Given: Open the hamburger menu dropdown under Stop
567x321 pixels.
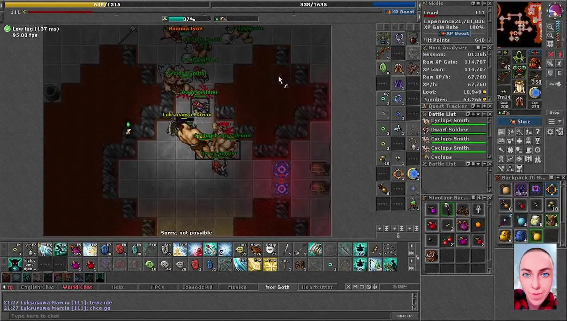Looking at the screenshot, I should [x=555, y=121].
